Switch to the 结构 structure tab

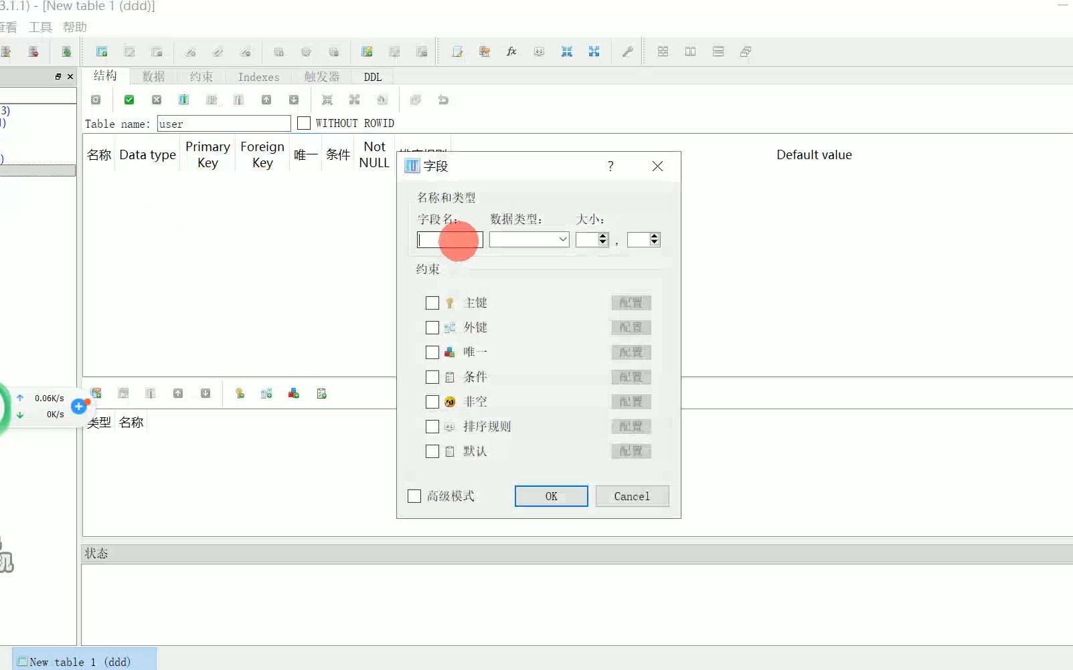click(x=105, y=76)
